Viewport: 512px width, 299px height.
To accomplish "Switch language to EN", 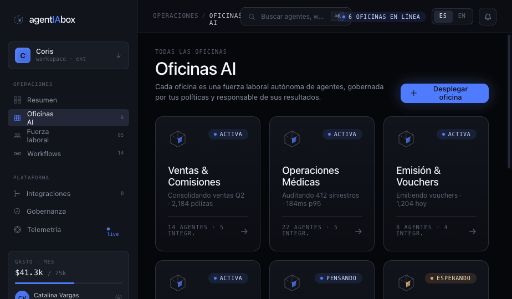I will [462, 16].
